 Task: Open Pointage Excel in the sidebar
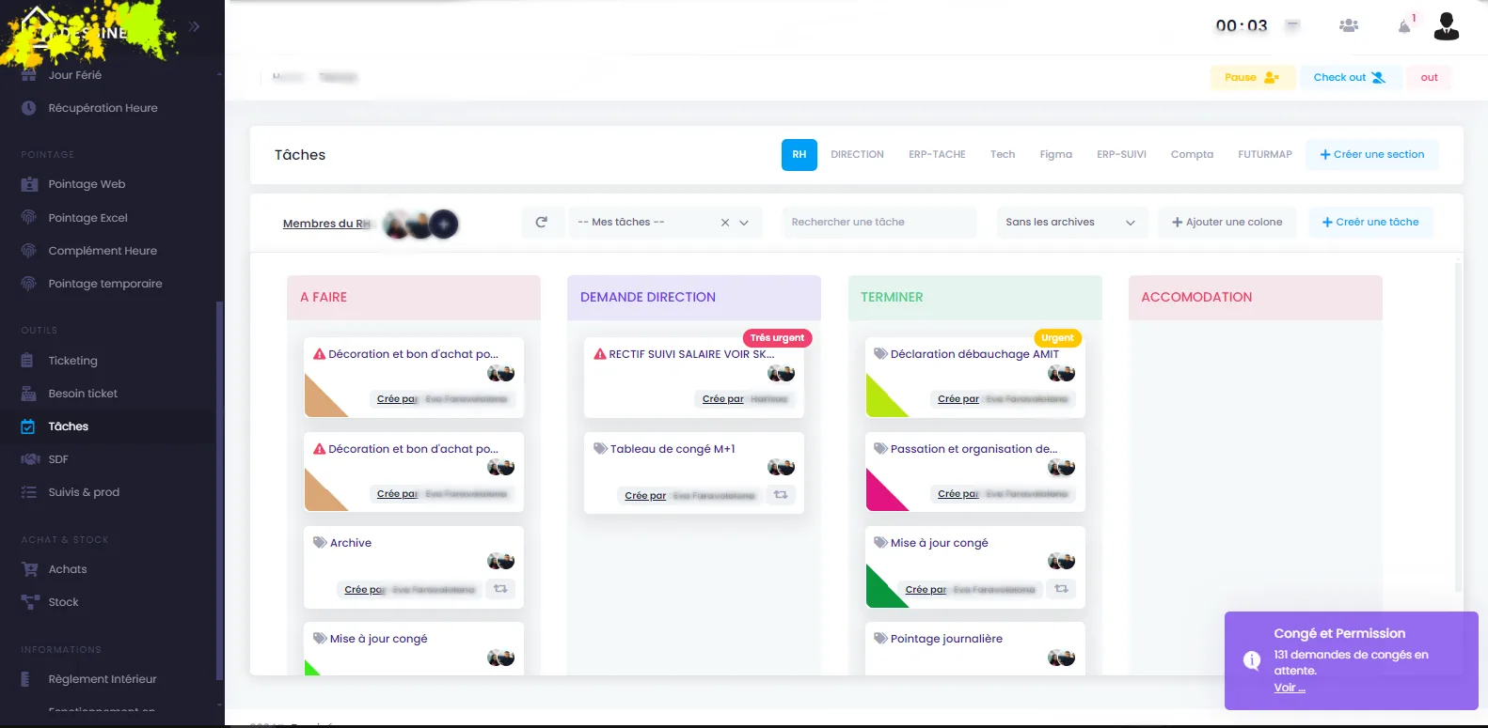pyautogui.click(x=87, y=218)
